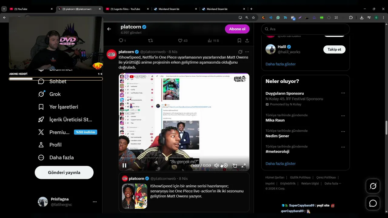The height and width of the screenshot is (218, 388).
Task: Open the browser extensions puzzle icon
Action: coord(351,18)
